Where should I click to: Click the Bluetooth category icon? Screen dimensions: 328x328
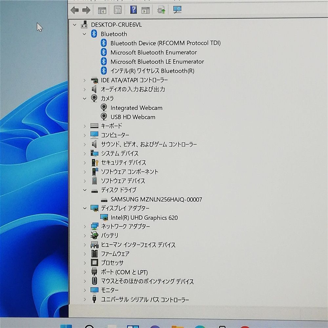(94, 34)
